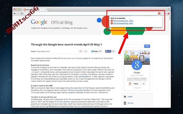
Task: Click the Official Blog title
Action: coord(62,22)
